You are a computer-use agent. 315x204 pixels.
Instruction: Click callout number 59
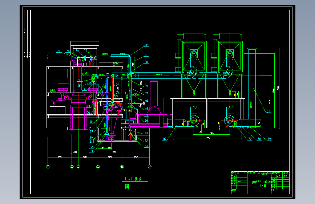[91, 138]
